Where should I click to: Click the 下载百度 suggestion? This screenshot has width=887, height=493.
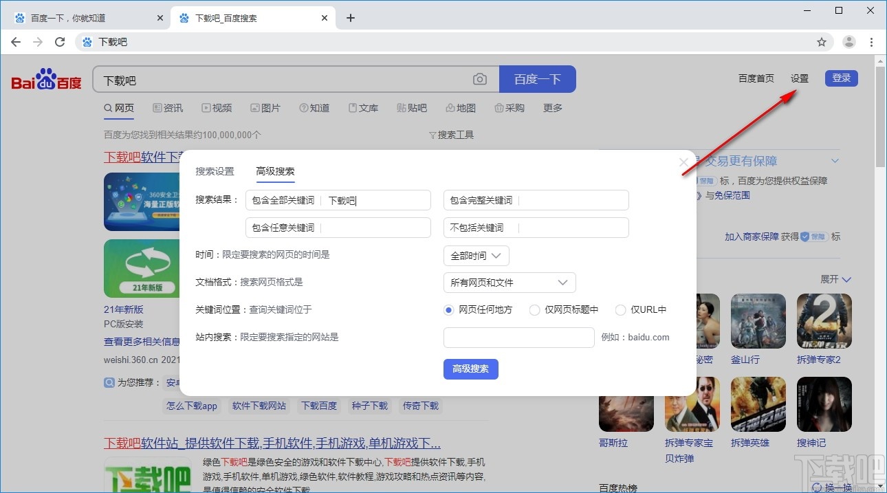(319, 406)
